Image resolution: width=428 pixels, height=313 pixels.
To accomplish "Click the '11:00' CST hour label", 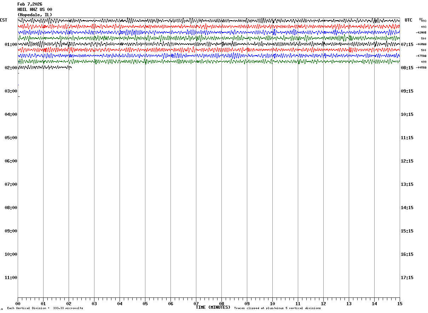I will (11, 278).
